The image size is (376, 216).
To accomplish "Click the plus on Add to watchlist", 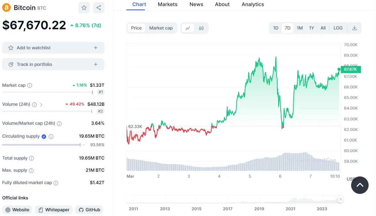I will coord(95,48).
